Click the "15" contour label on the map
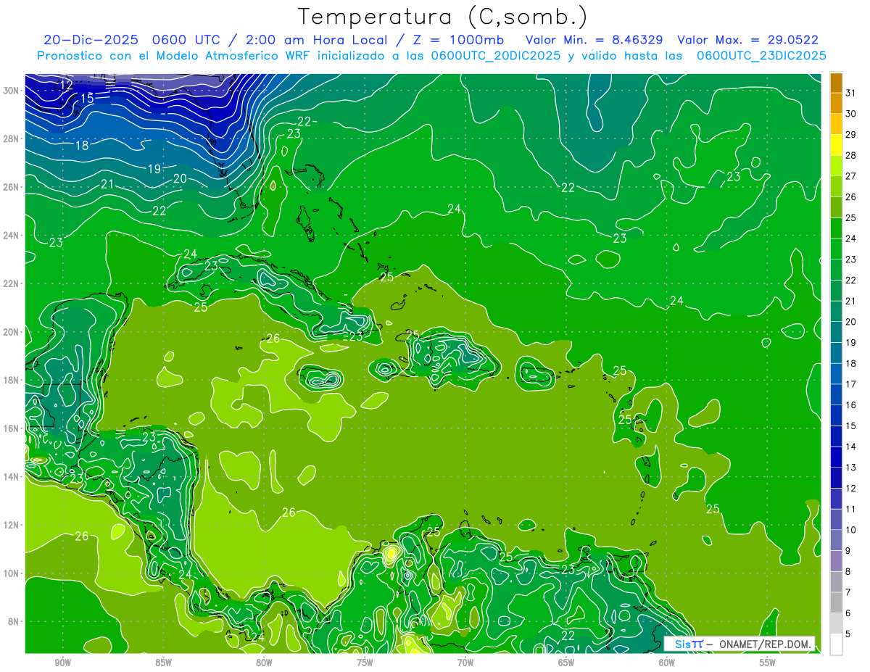Image resolution: width=870 pixels, height=672 pixels. pos(87,98)
